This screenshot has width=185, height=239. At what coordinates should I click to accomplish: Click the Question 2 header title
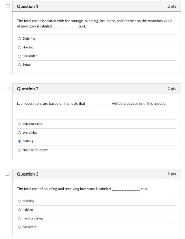27,89
